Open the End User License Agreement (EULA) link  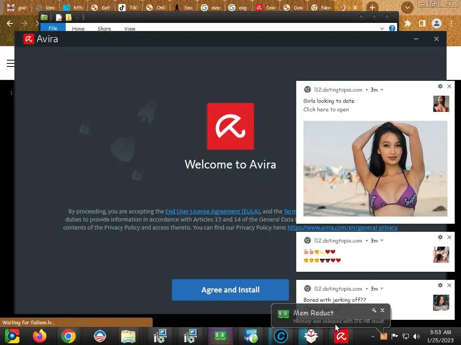pyautogui.click(x=212, y=211)
